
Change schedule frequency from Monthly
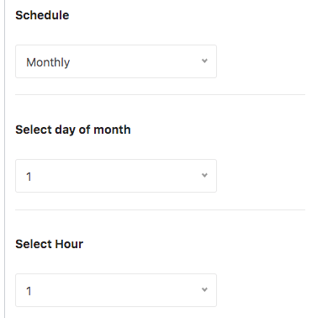click(116, 61)
